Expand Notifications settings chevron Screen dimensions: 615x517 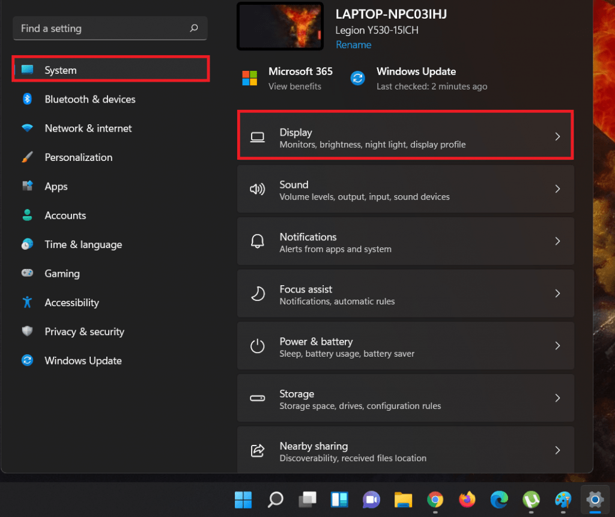pyautogui.click(x=557, y=241)
